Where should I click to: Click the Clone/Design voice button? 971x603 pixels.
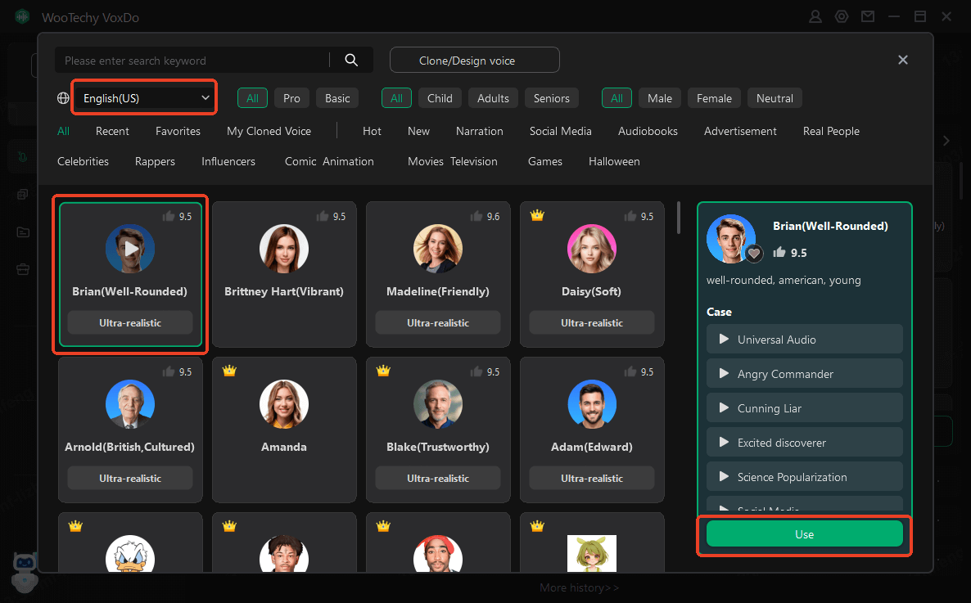point(474,60)
